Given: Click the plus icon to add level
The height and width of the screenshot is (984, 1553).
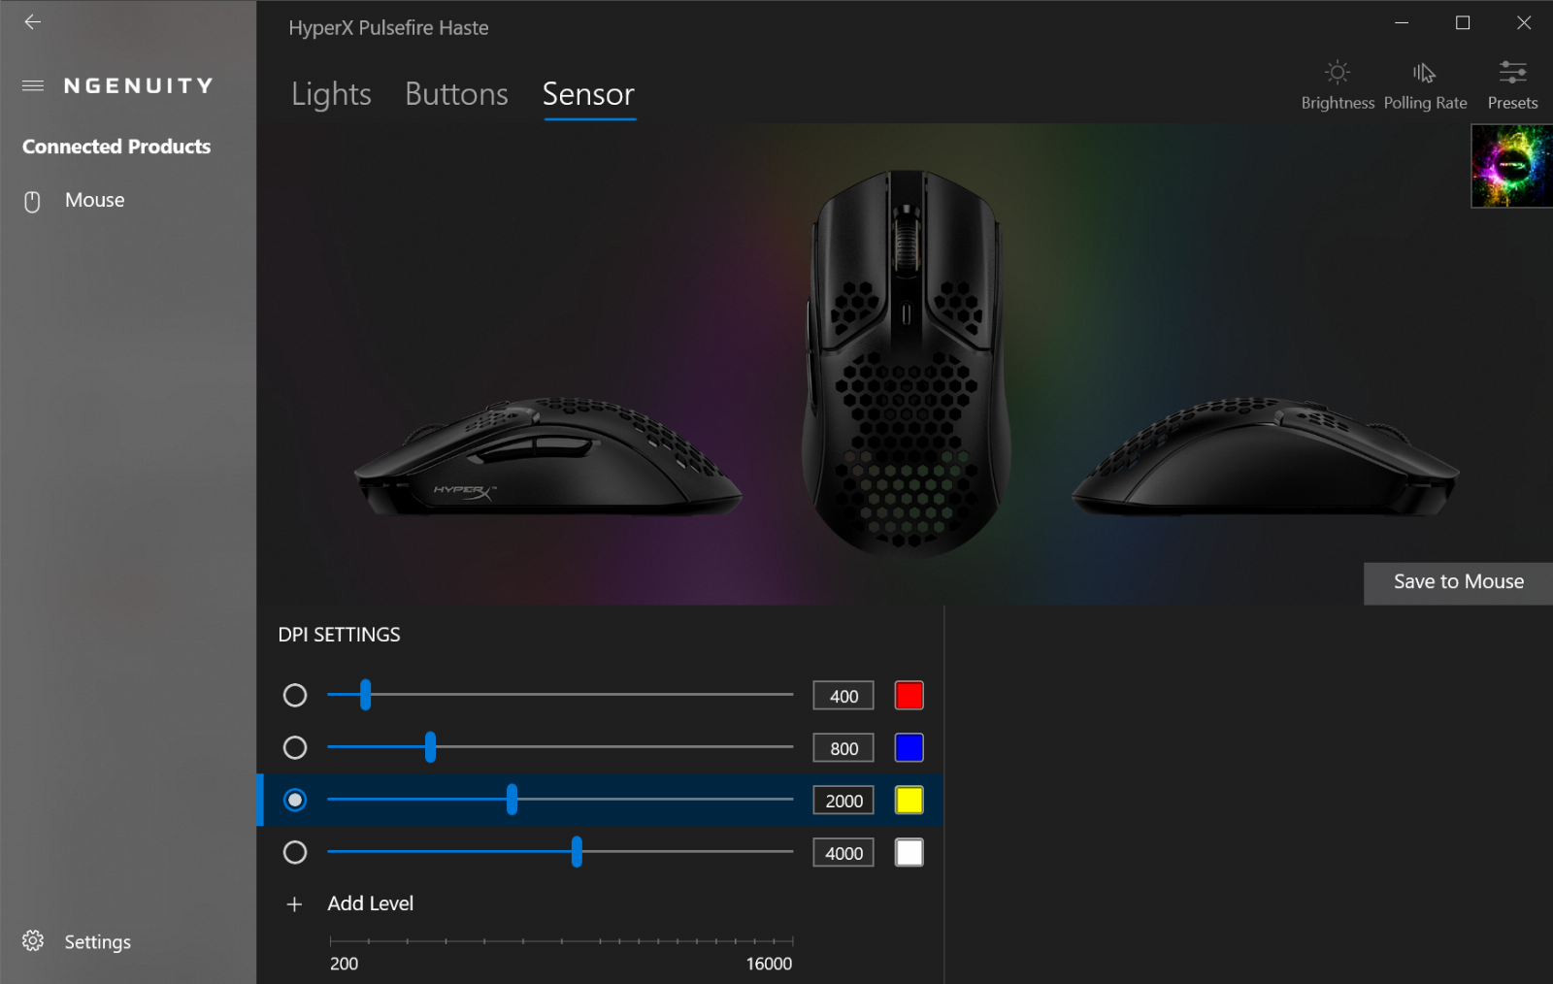Looking at the screenshot, I should pyautogui.click(x=294, y=904).
